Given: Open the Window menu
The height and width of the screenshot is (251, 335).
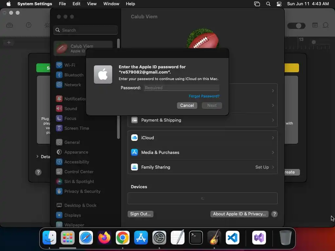Looking at the screenshot, I should [x=111, y=4].
